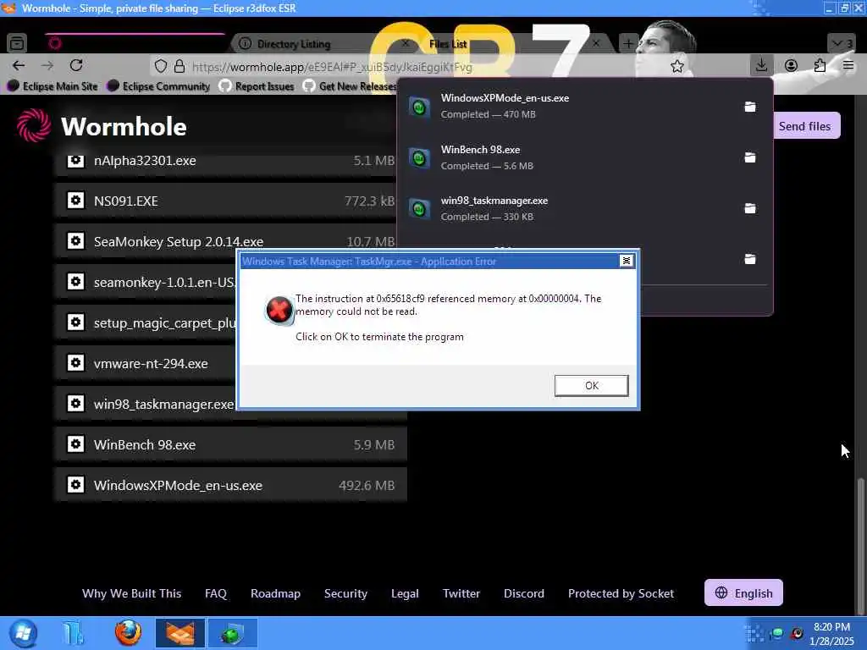The height and width of the screenshot is (650, 867).
Task: Open the FAQ footer link
Action: pyautogui.click(x=216, y=593)
